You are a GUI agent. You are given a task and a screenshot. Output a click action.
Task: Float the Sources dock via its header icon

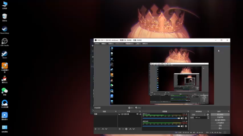pyautogui.click(x=140, y=111)
